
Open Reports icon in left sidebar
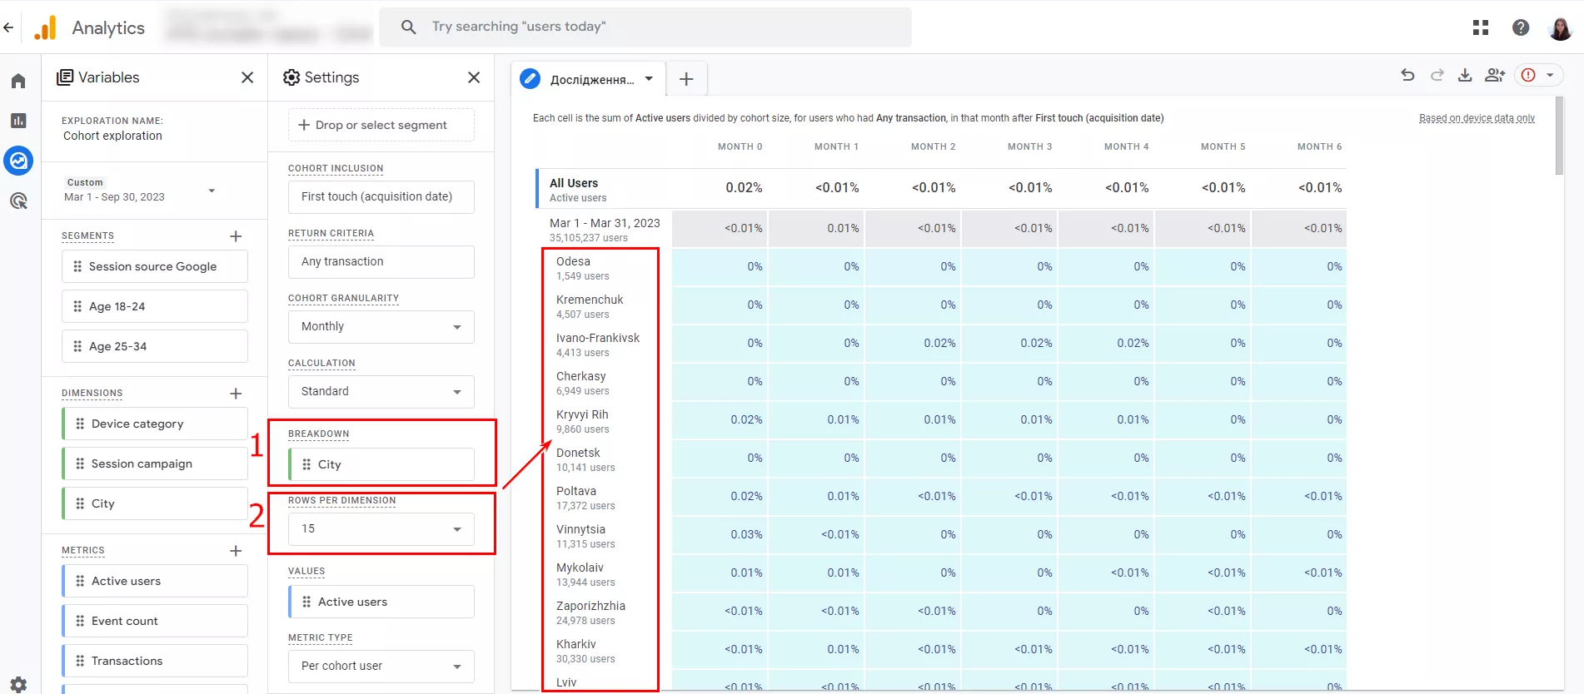18,121
